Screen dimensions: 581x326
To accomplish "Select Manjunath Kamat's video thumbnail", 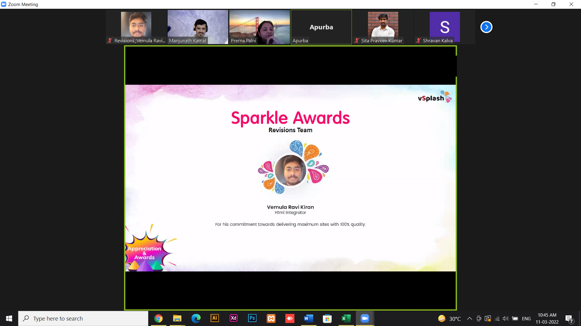I will (198, 27).
